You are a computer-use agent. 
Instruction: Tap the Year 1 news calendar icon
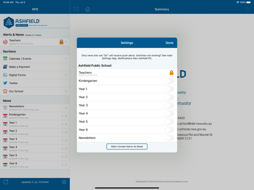click(5, 124)
